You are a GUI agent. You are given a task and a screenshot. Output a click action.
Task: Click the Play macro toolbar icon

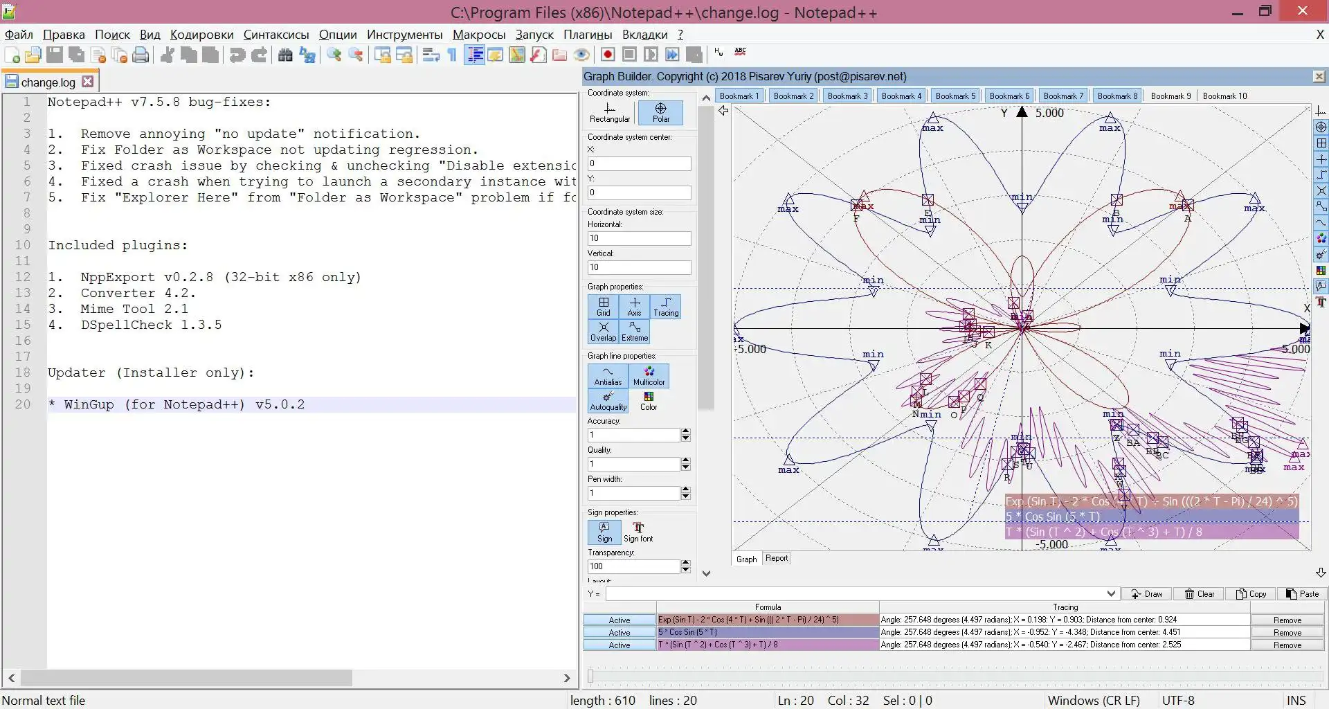[x=651, y=55]
